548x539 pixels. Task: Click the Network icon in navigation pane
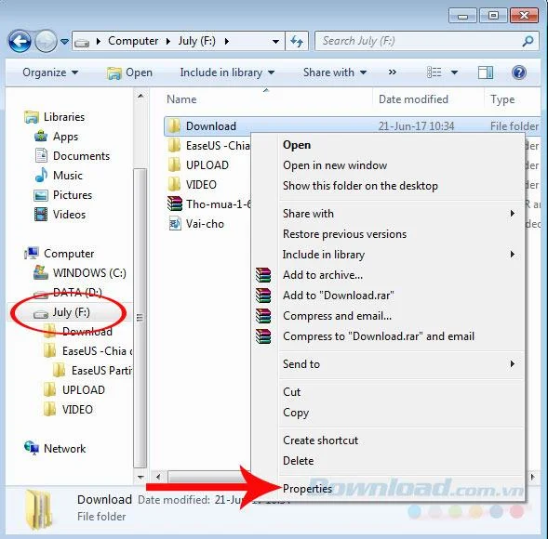pyautogui.click(x=32, y=448)
